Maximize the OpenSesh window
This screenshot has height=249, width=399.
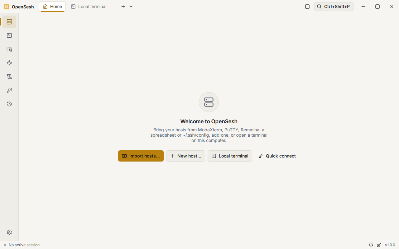[377, 7]
